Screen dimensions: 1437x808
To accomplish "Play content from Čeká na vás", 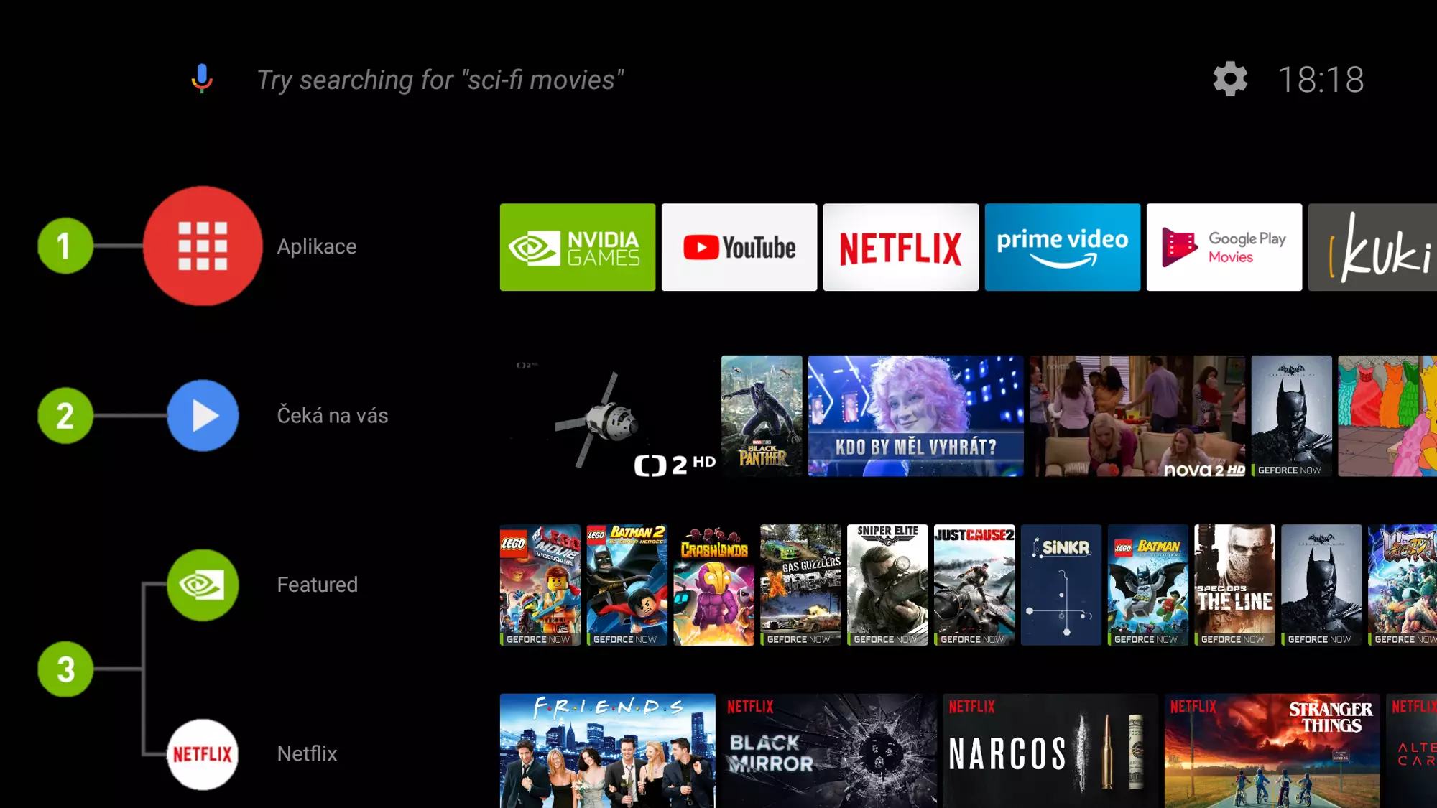I will coord(203,415).
